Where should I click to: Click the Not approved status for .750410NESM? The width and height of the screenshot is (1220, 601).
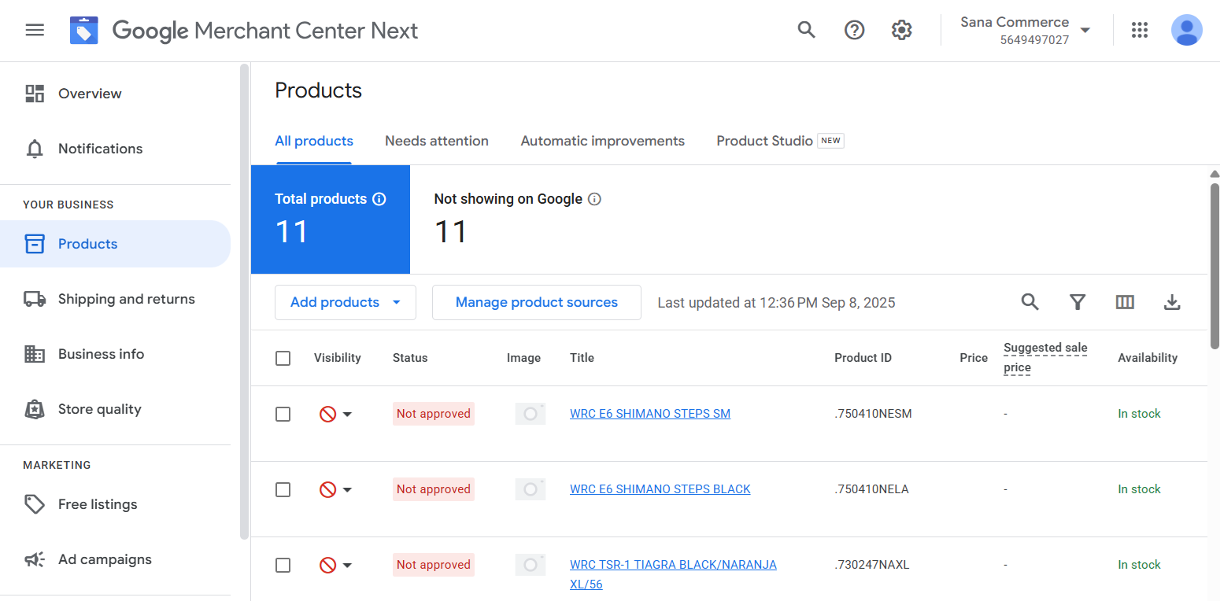point(434,414)
